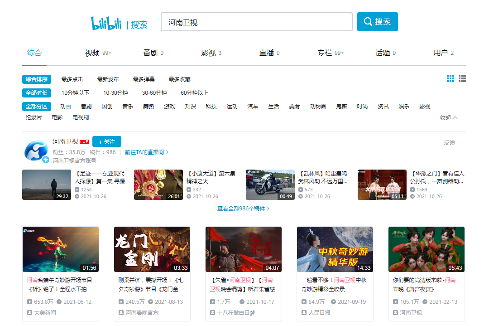
Task: Click play count icon next to 653.8万
Action: pos(29,302)
